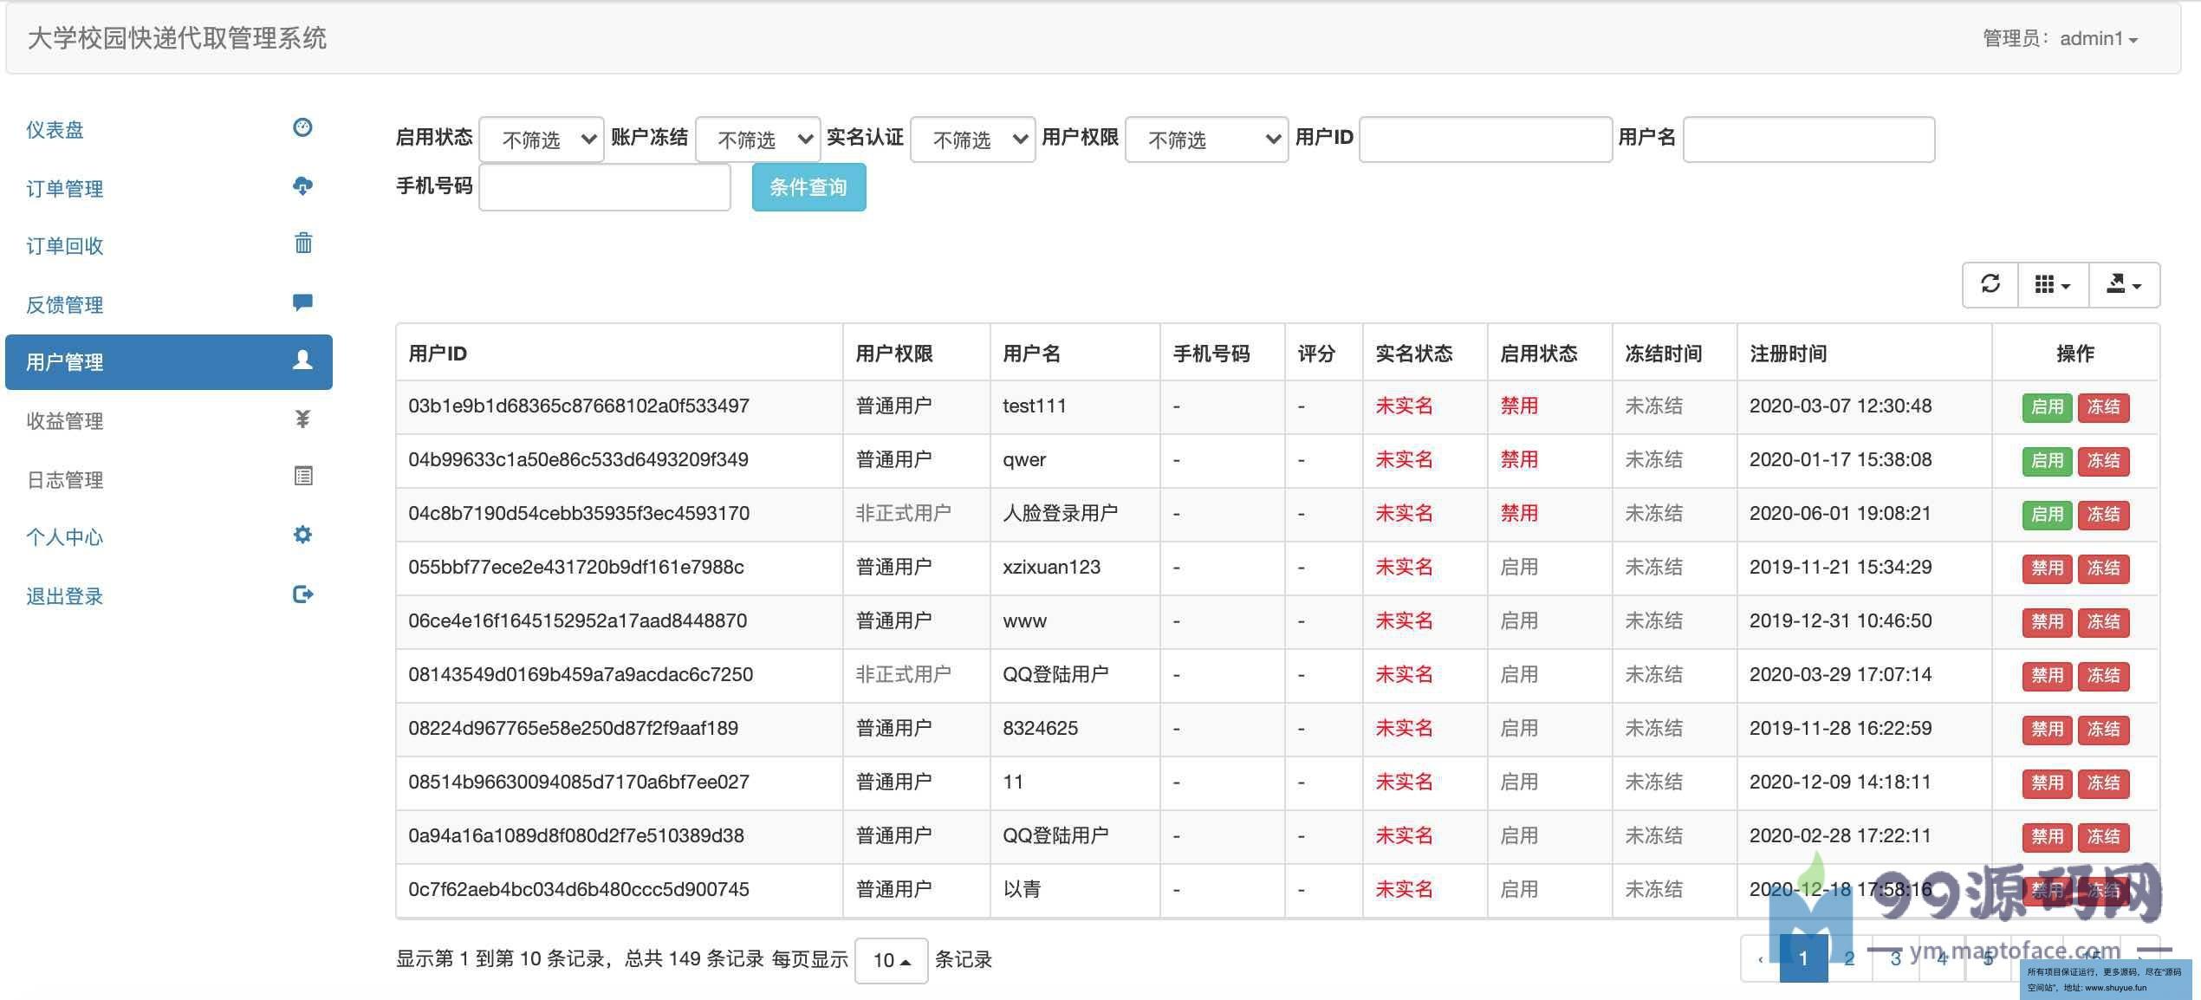Screen dimensions: 2201x1000
Task: Focus the 用户ID input field
Action: pos(1485,139)
